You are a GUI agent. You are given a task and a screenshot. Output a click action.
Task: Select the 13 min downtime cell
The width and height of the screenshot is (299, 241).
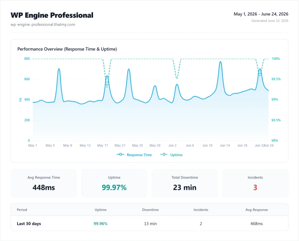tap(151, 224)
